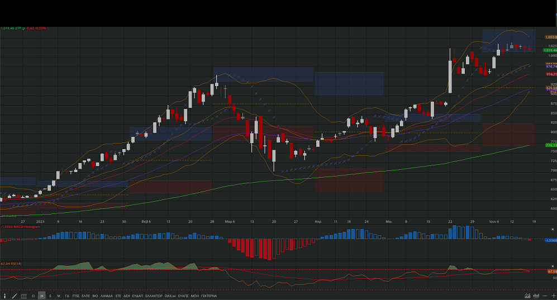
Task: Click the MACD-Histogram indicator label
Action: click(21, 227)
